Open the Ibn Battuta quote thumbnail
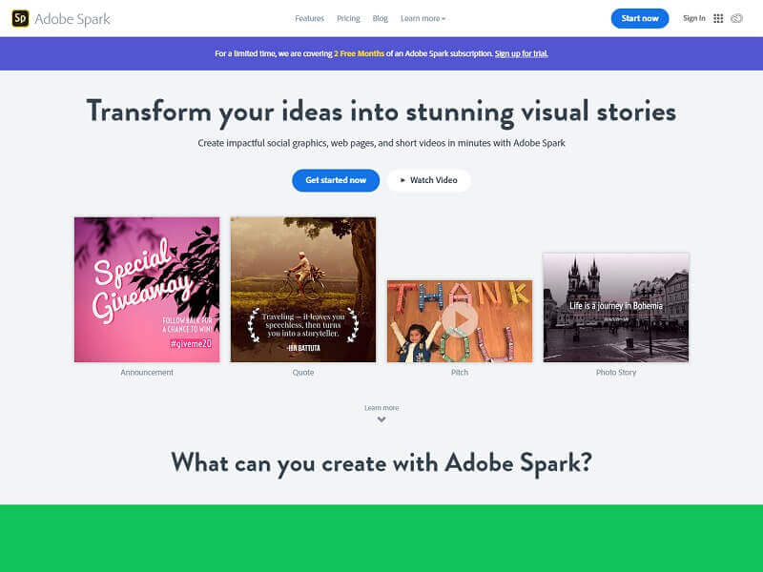This screenshot has width=763, height=572. pyautogui.click(x=303, y=290)
